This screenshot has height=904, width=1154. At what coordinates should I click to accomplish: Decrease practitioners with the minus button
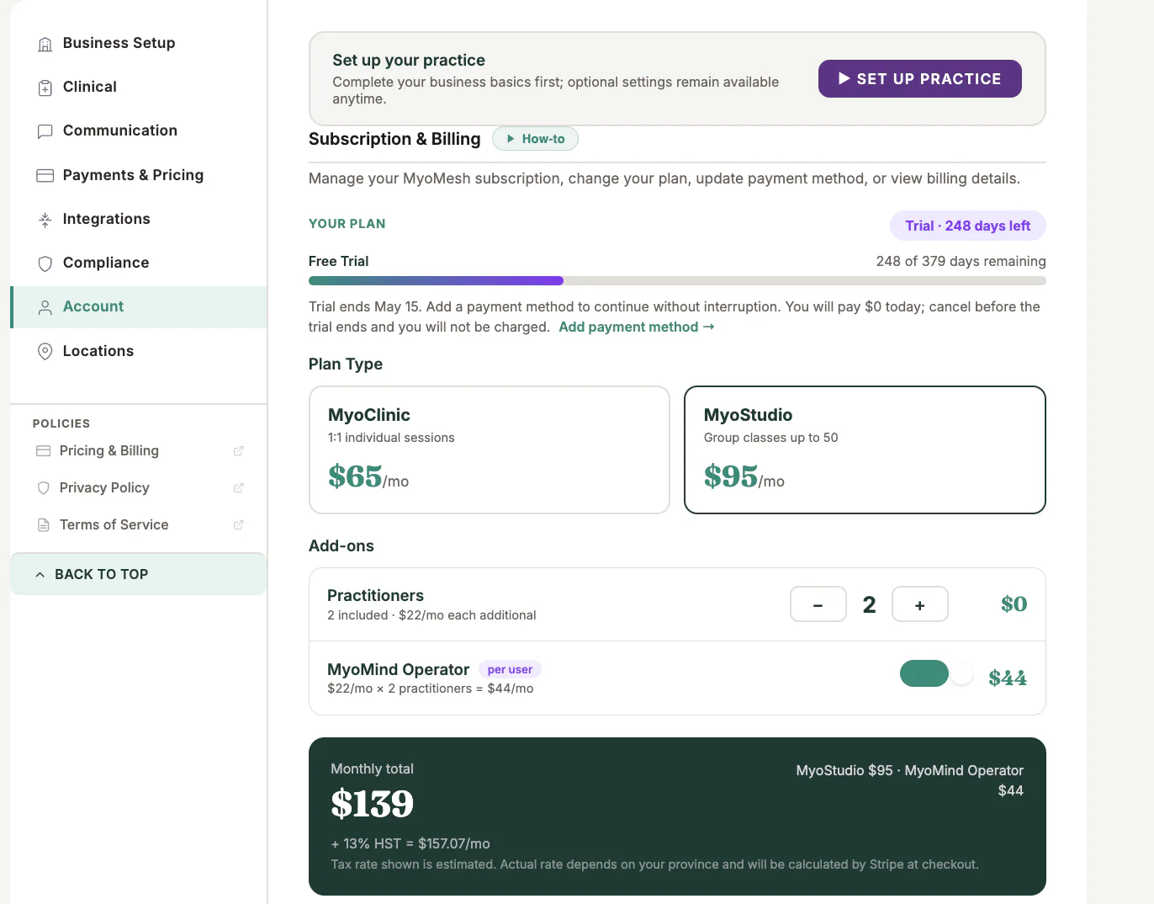[x=818, y=604]
